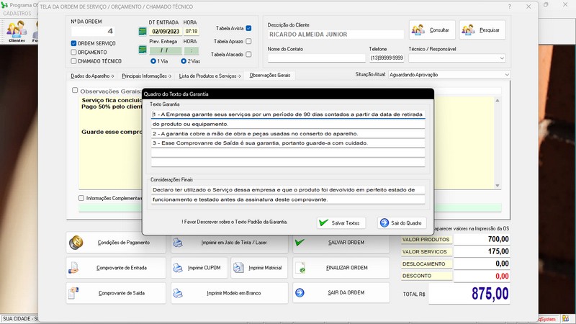This screenshot has width=576, height=324.
Task: Click Imprimir CUPOM
Action: click(199, 268)
